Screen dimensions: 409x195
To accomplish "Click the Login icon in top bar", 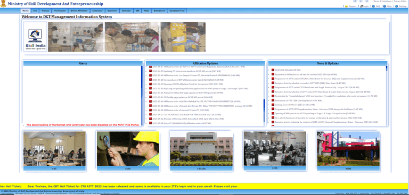I will pyautogui.click(x=362, y=6).
